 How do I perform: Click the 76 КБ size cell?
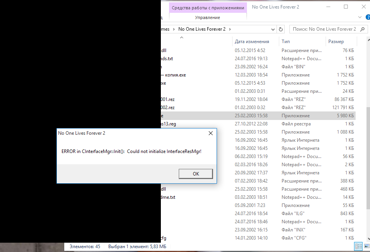(x=348, y=50)
